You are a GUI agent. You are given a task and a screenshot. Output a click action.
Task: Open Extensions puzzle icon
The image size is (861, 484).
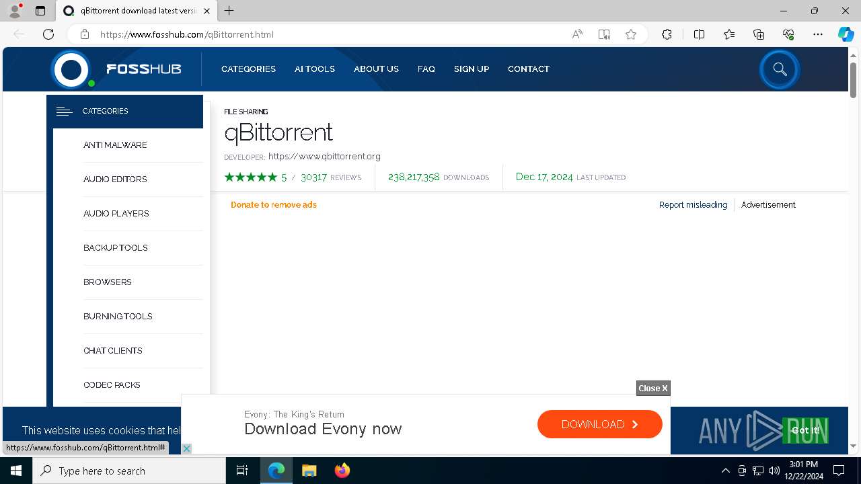[667, 34]
